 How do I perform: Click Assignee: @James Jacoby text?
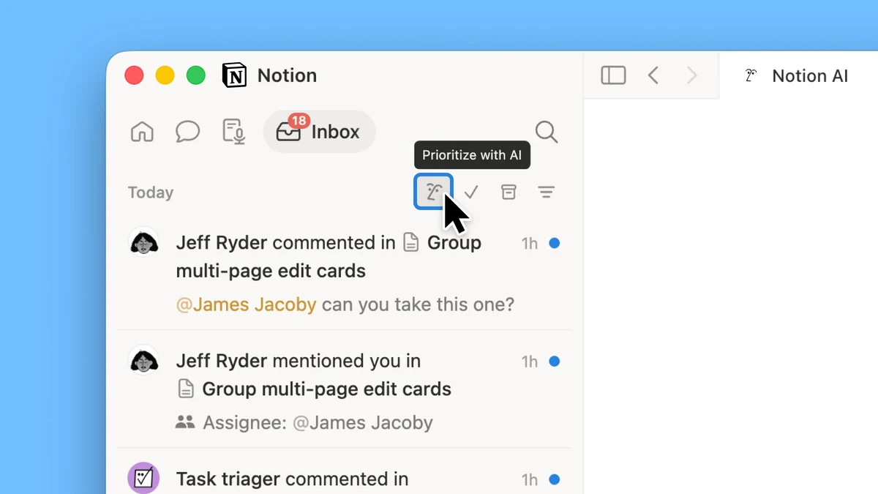(x=318, y=422)
